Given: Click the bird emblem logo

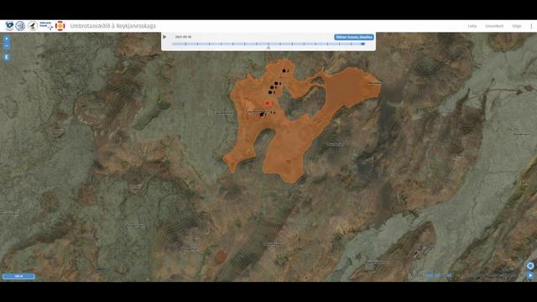Looking at the screenshot, I should (x=33, y=26).
